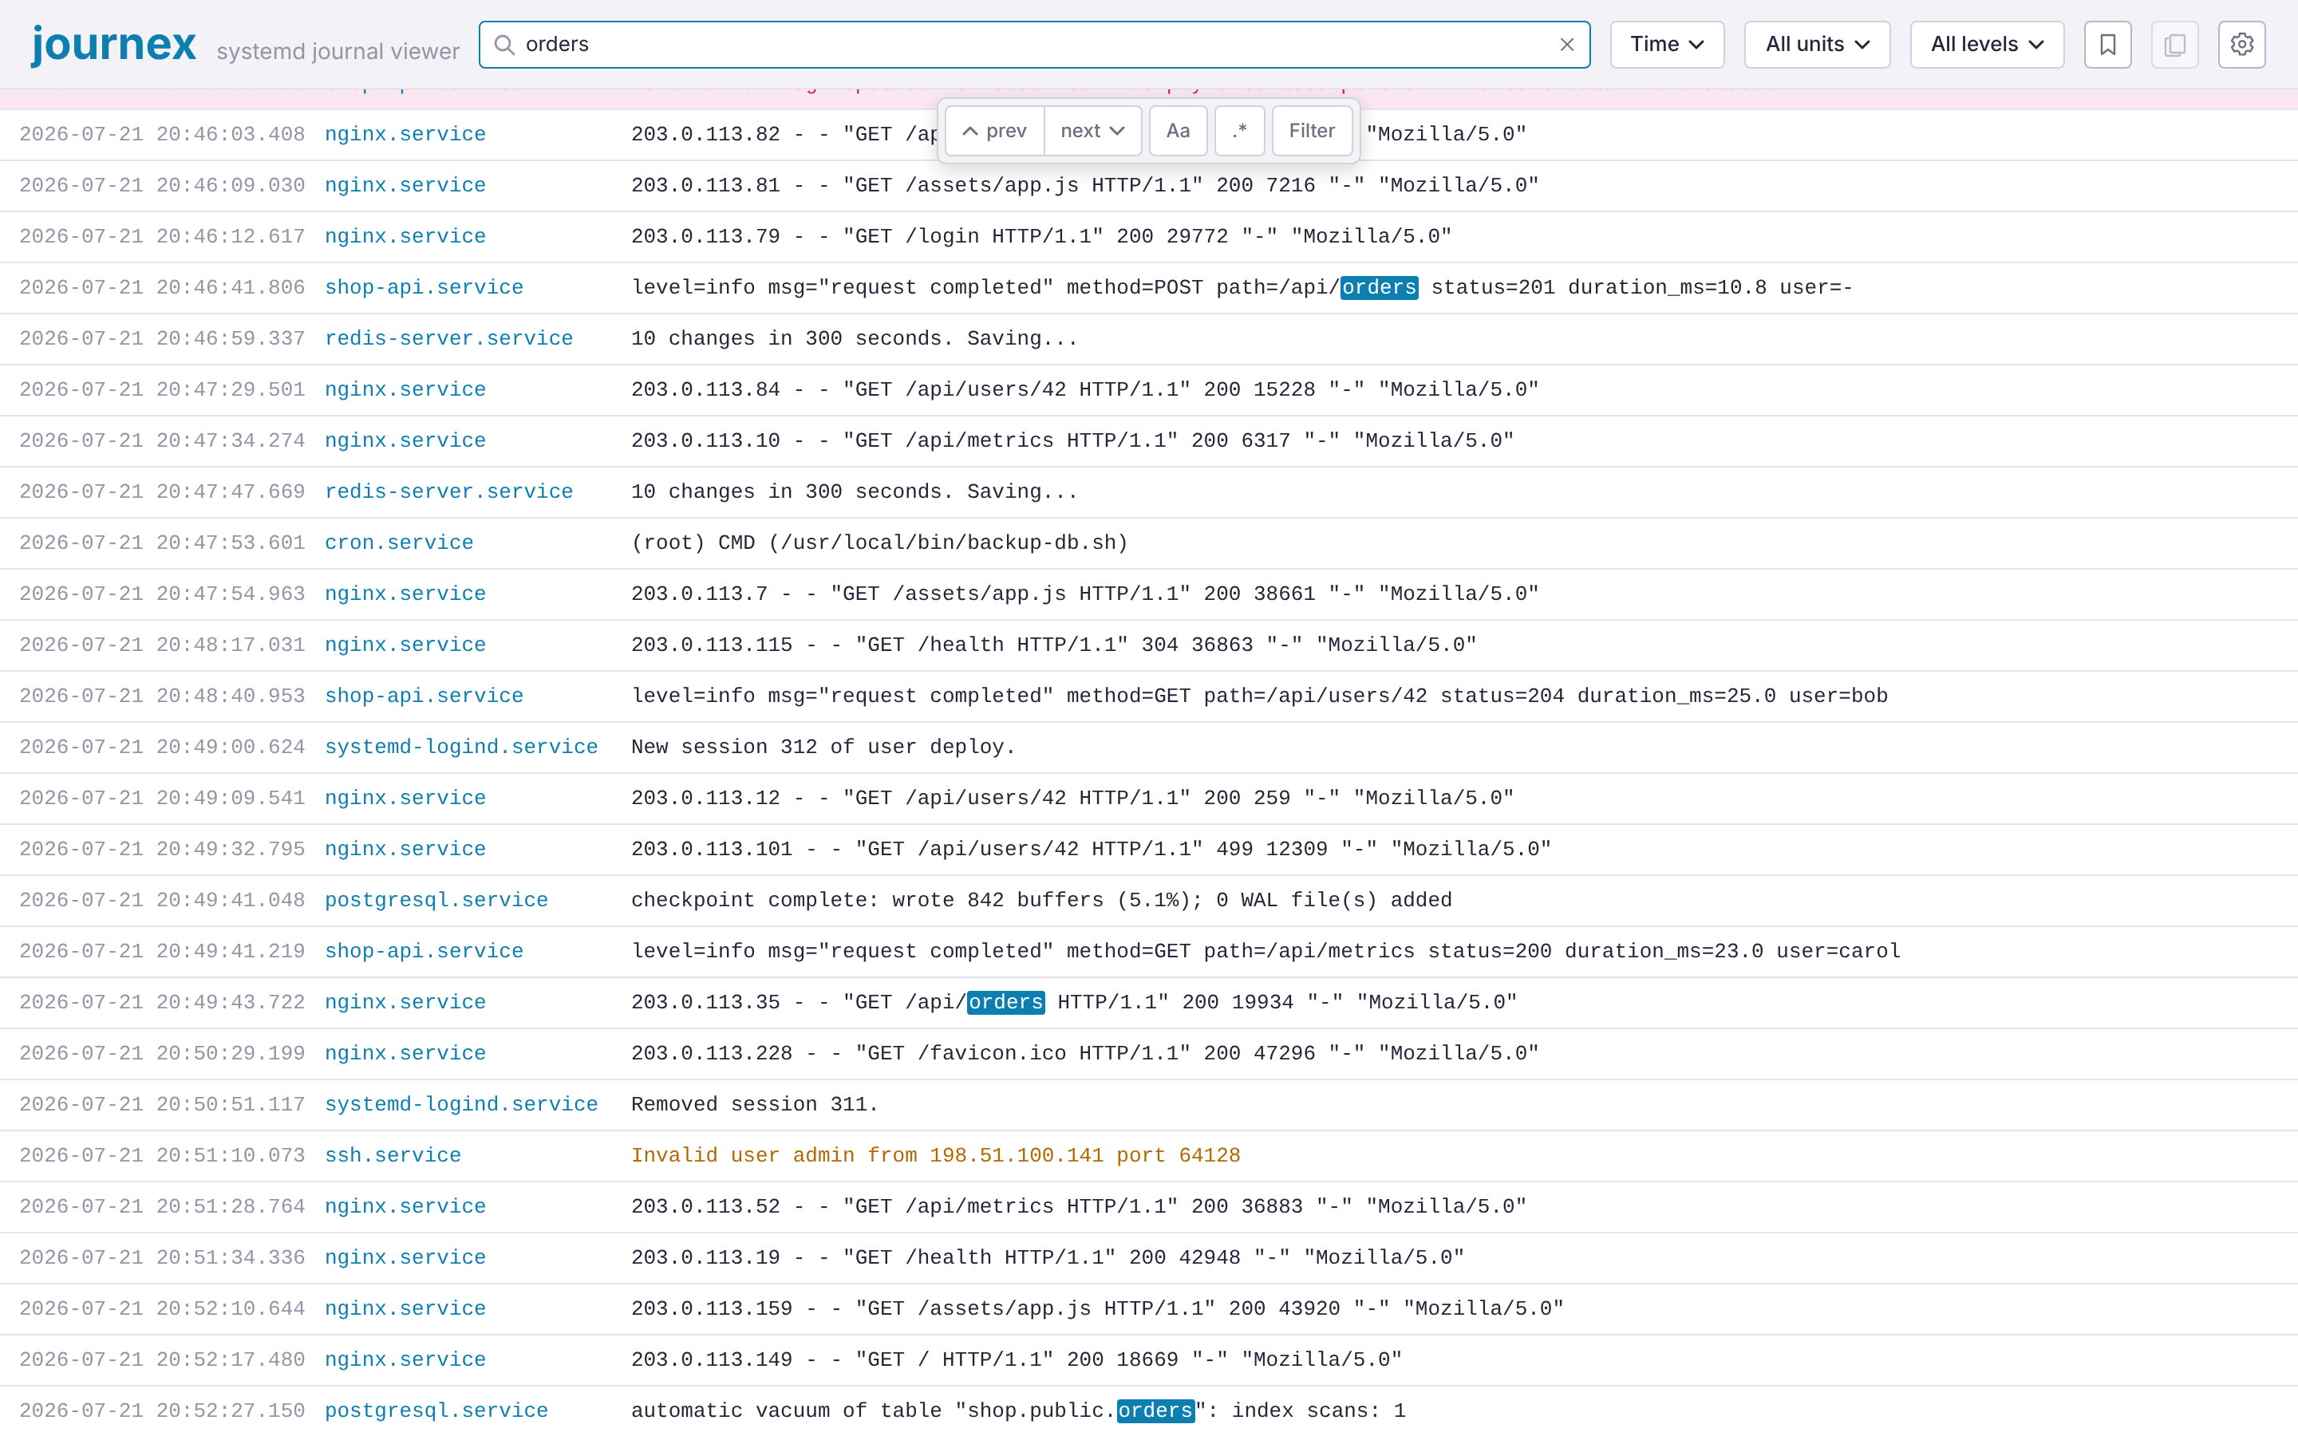2298x1436 pixels.
Task: Jump to the previous match with prev
Action: click(994, 131)
